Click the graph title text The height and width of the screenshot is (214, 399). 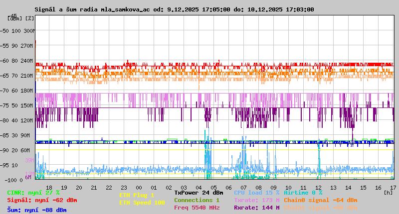coord(174,9)
